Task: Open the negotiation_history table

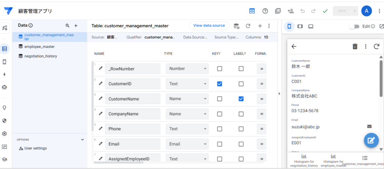Action: coord(40,56)
